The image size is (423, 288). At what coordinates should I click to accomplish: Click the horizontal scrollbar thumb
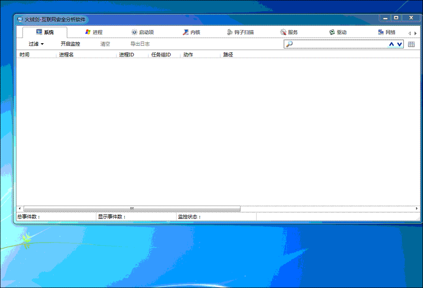(x=132, y=209)
